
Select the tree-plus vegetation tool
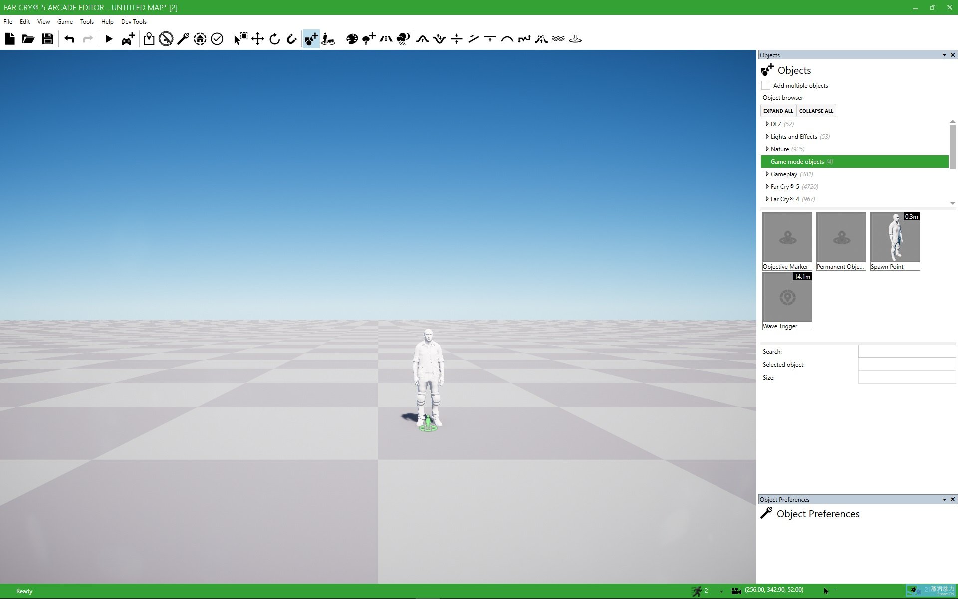pyautogui.click(x=369, y=39)
